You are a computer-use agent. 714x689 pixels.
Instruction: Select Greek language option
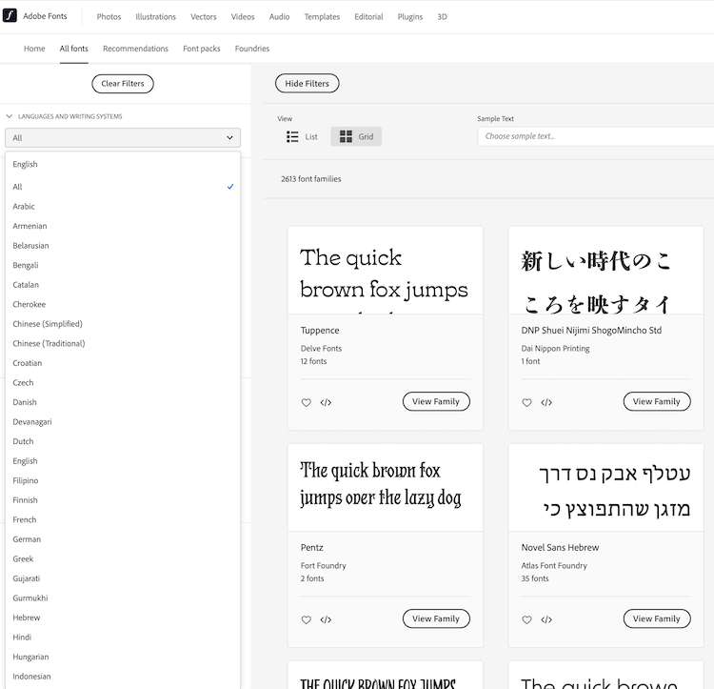click(x=123, y=559)
